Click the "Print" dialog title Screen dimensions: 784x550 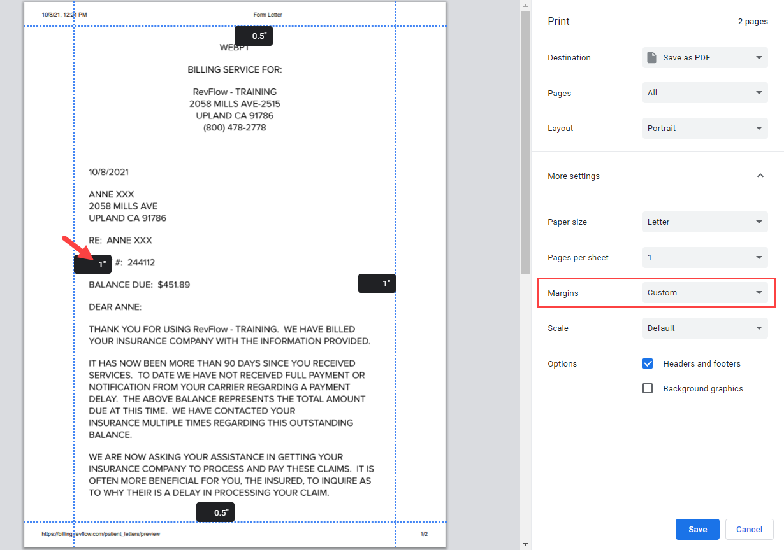[x=559, y=21]
